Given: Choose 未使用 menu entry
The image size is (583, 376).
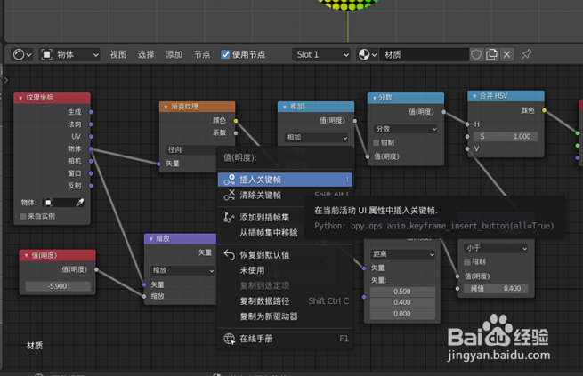Looking at the screenshot, I should [x=285, y=270].
